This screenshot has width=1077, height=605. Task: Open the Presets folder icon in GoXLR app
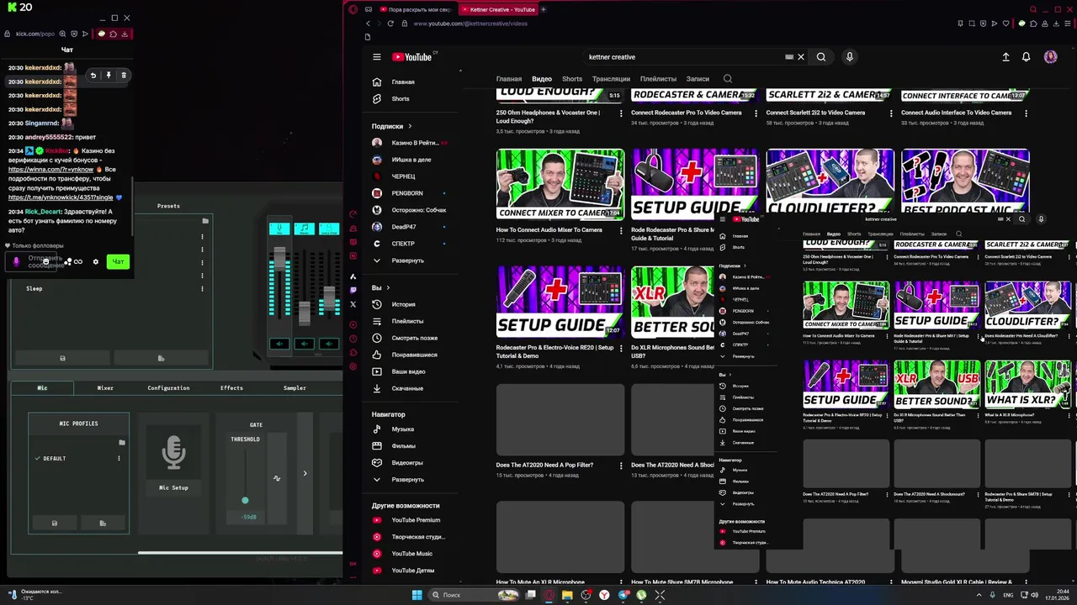click(204, 221)
